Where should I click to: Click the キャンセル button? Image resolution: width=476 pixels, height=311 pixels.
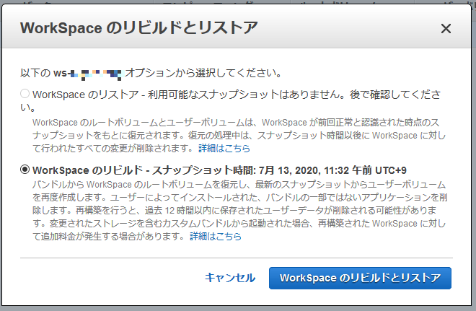pos(230,278)
